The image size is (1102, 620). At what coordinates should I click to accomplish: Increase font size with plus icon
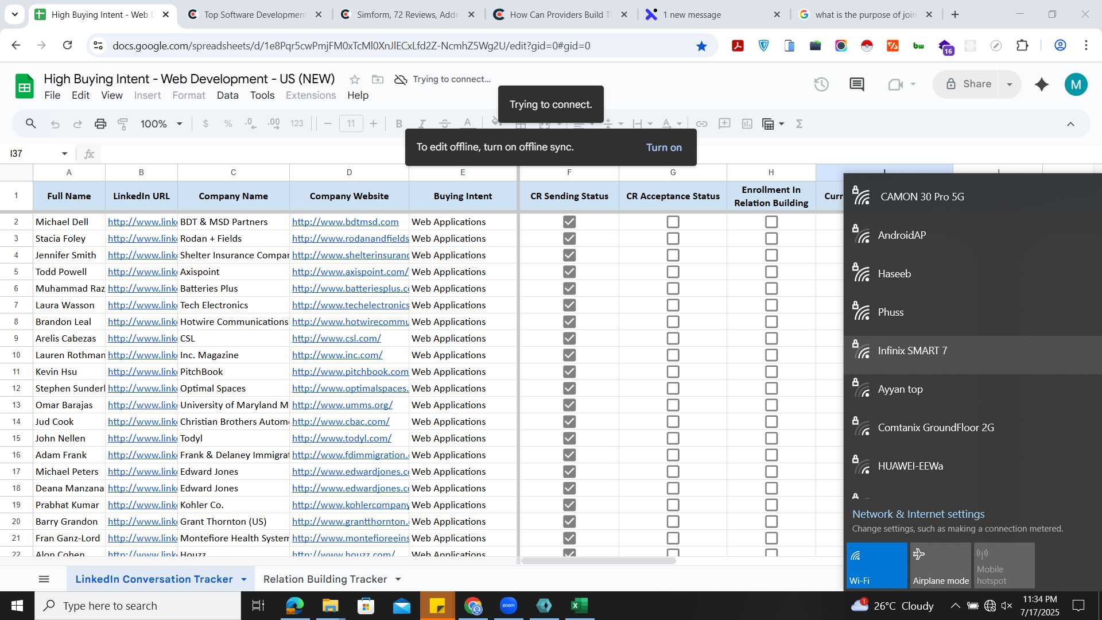[x=374, y=124]
